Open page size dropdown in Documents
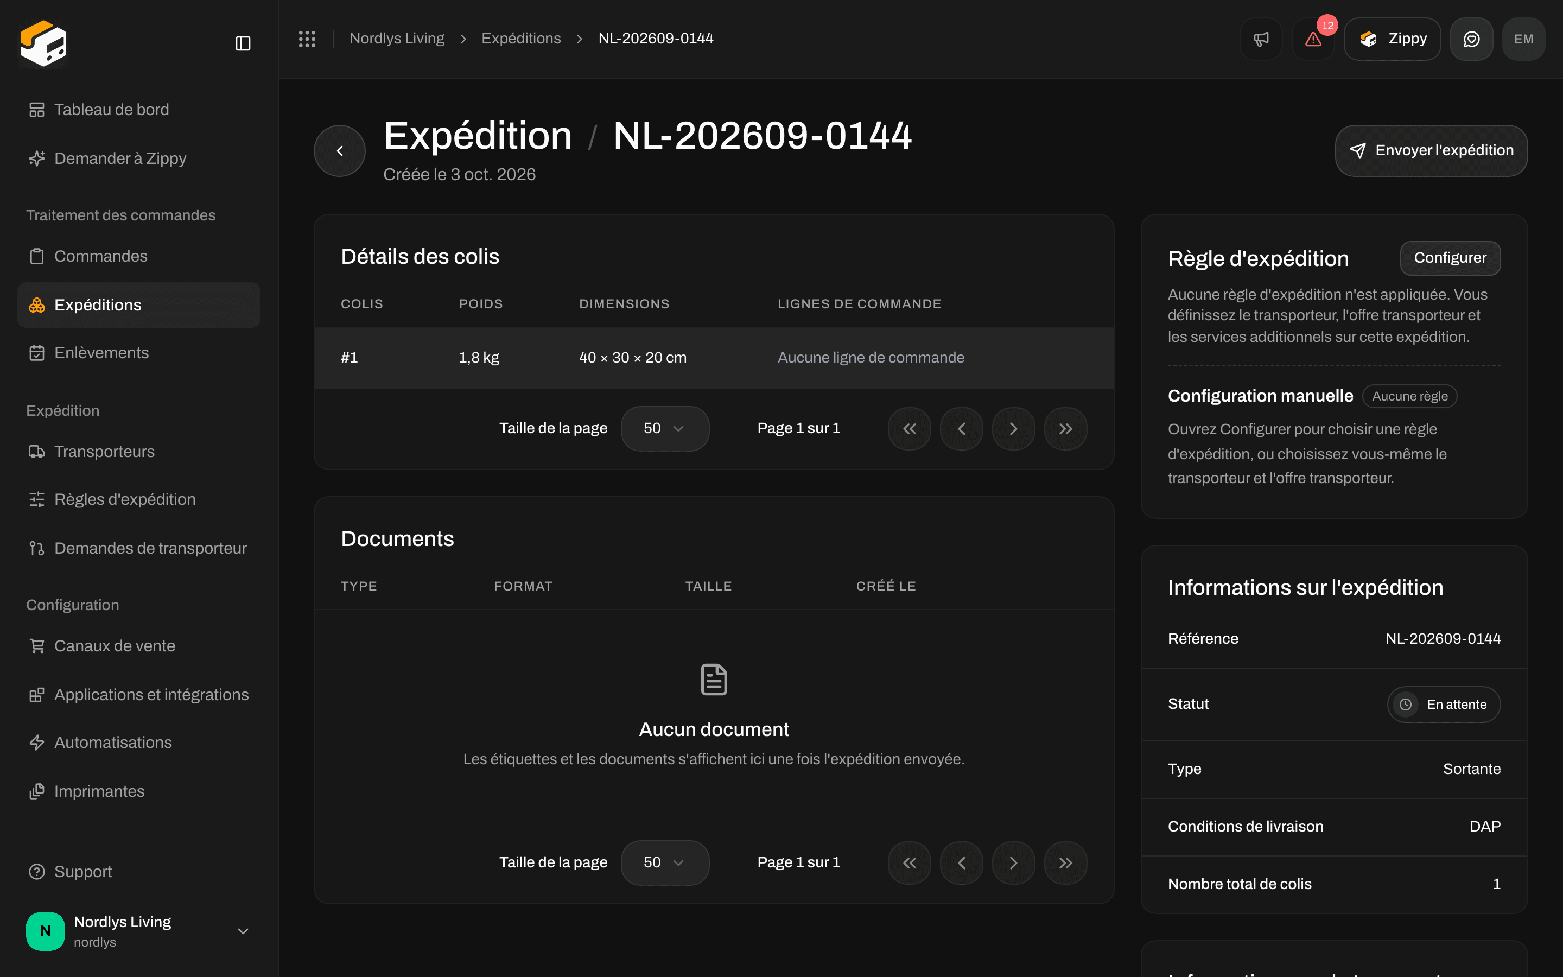 665,862
